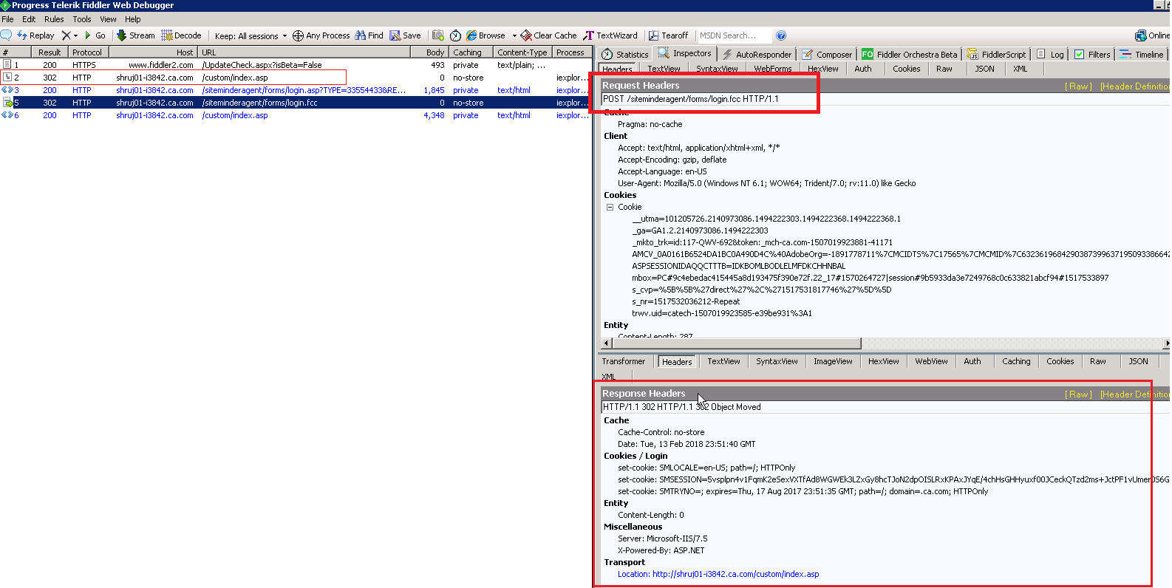Replay the selected session
Viewport: 1172px width, 588px height.
(35, 35)
